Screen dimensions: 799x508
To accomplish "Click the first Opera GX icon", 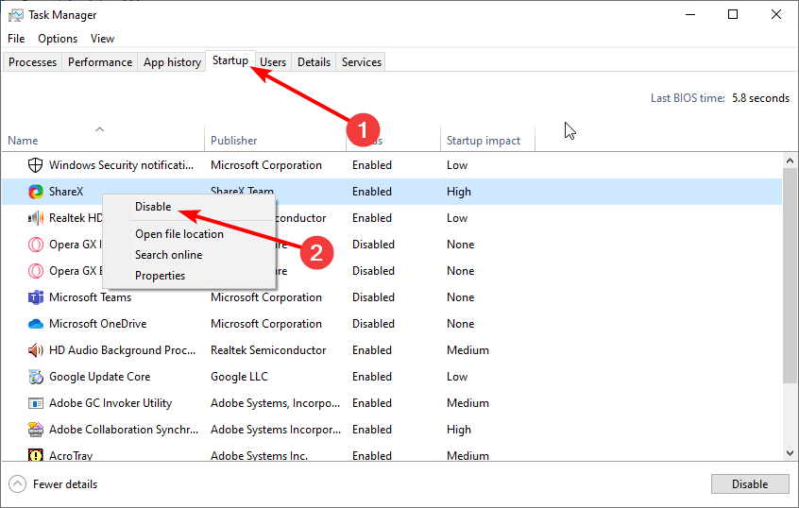I will coord(36,245).
